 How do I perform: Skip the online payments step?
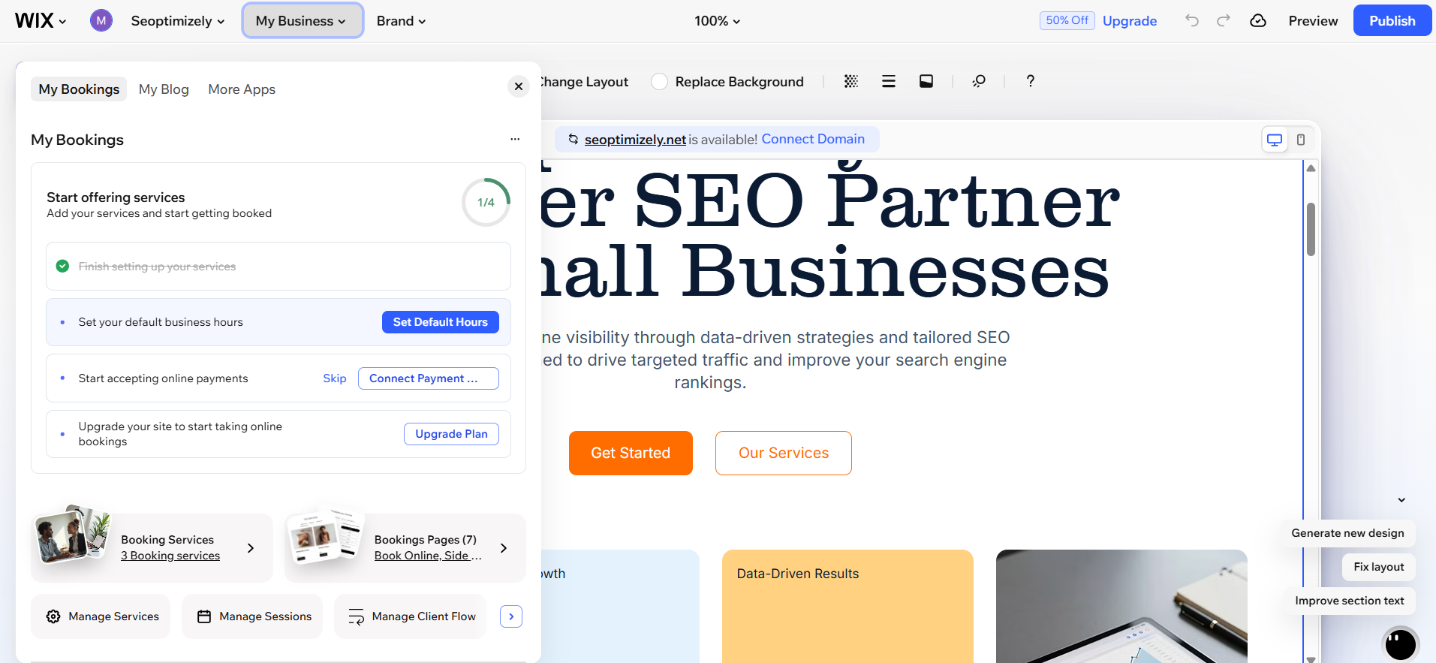coord(335,378)
